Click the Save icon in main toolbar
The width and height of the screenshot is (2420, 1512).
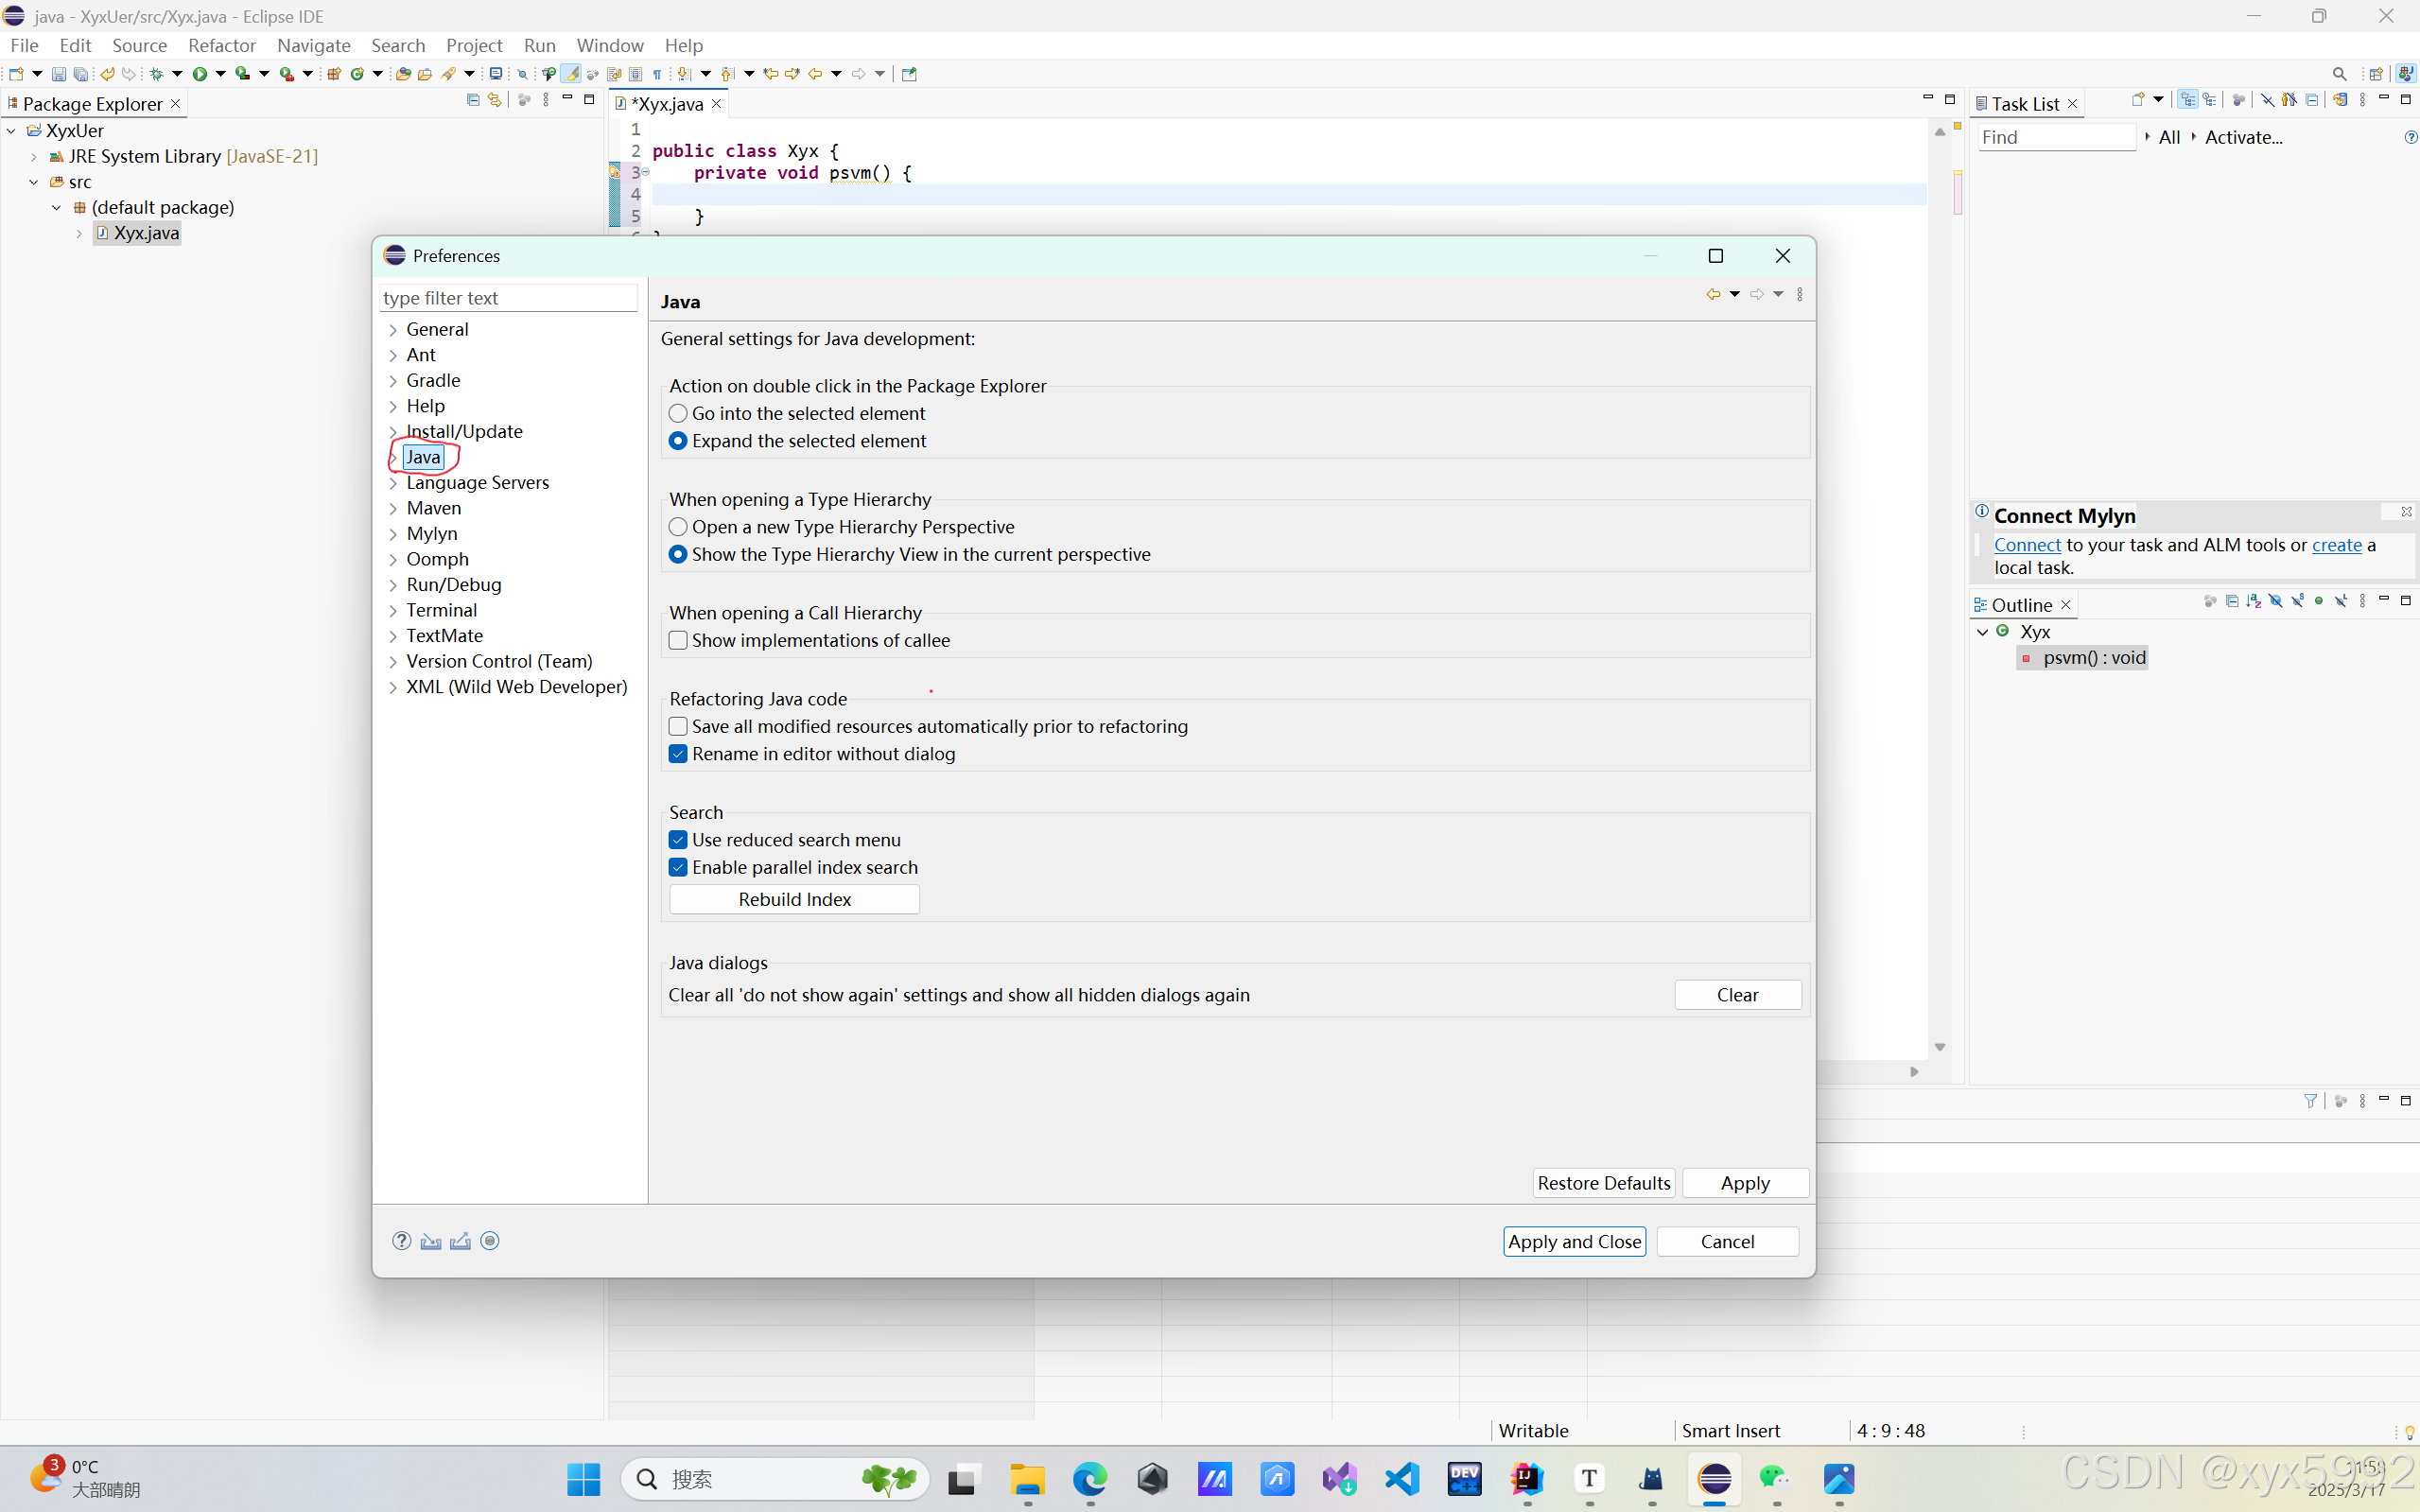click(58, 74)
